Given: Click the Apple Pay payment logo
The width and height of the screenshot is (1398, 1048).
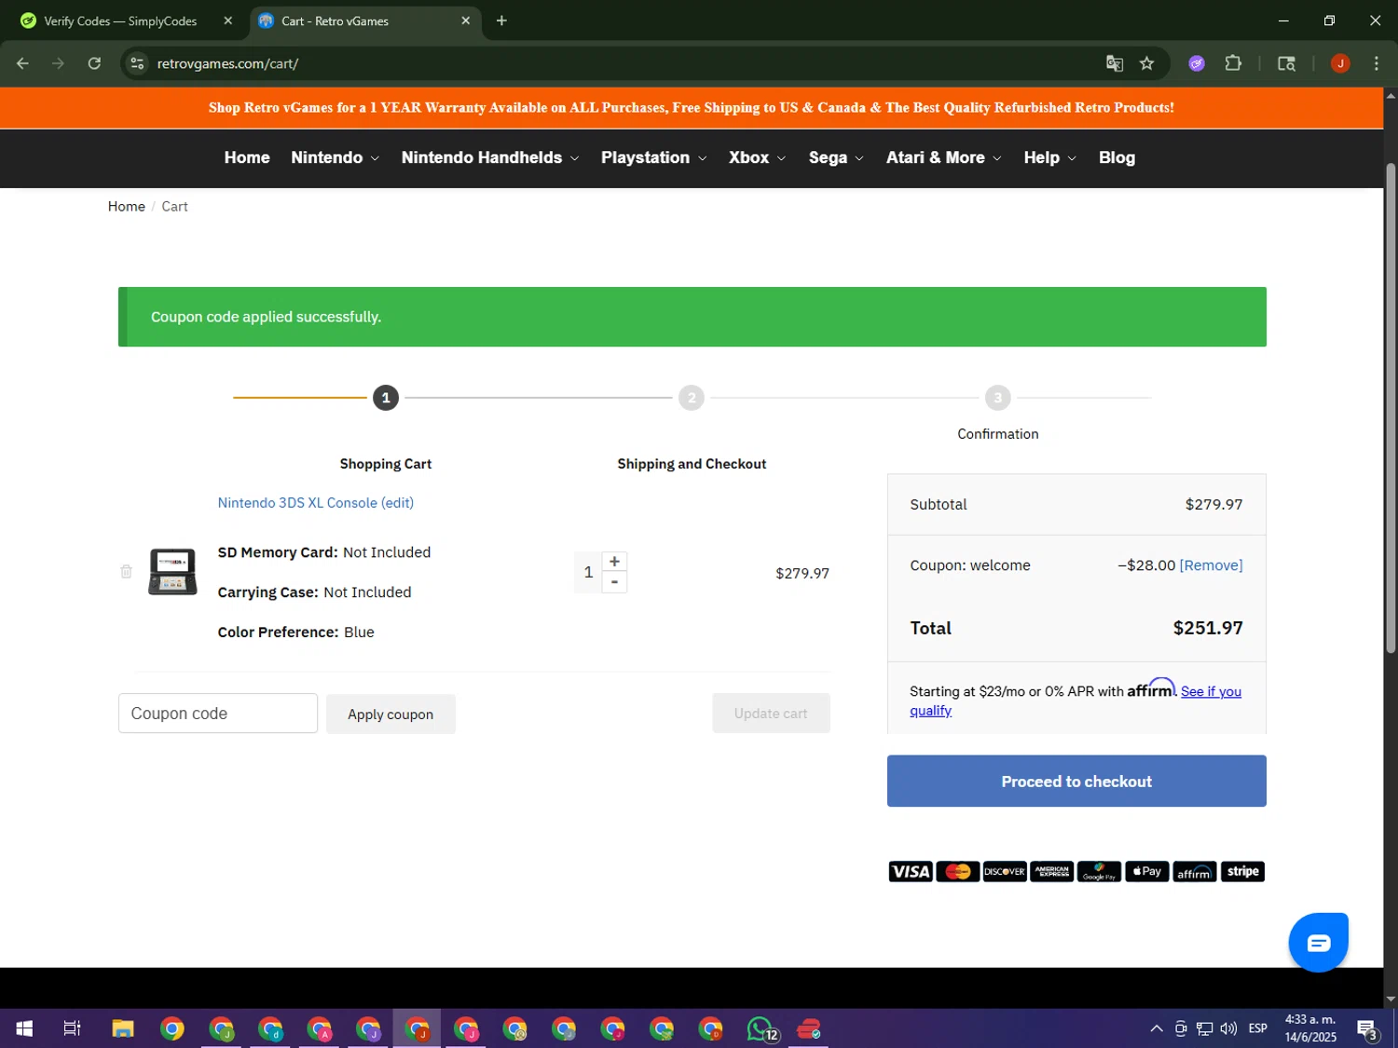Looking at the screenshot, I should (x=1147, y=872).
